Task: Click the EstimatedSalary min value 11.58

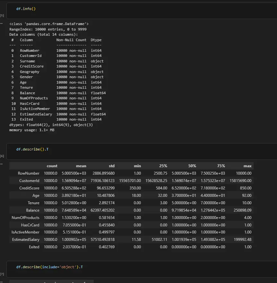Action: (136, 240)
